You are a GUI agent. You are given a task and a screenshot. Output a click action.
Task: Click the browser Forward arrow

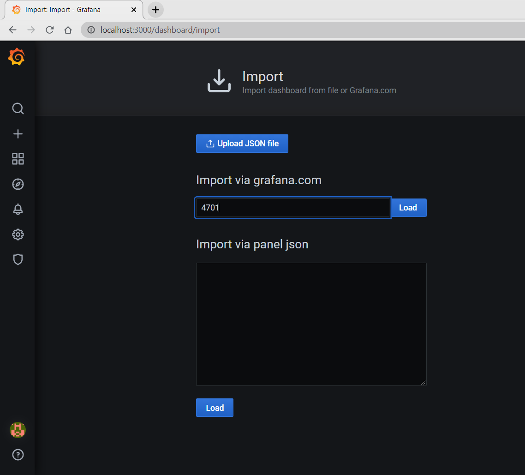[x=31, y=30]
